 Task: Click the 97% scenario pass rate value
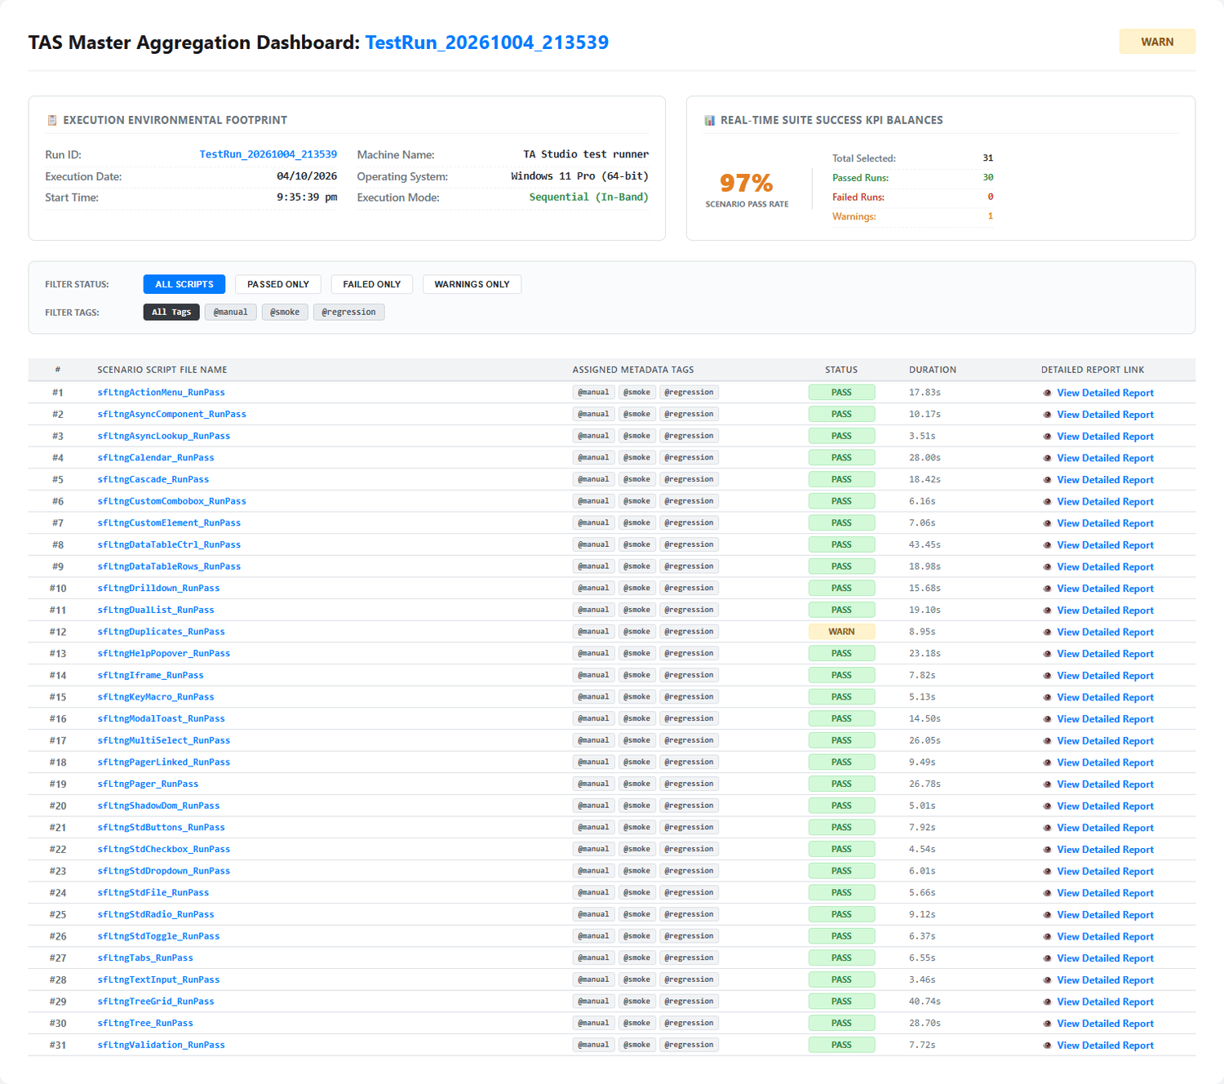click(x=746, y=183)
